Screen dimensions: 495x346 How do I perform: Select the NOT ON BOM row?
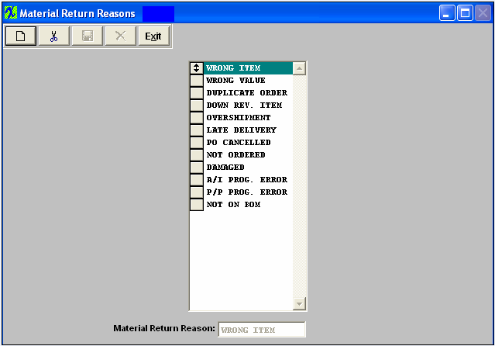click(x=248, y=204)
